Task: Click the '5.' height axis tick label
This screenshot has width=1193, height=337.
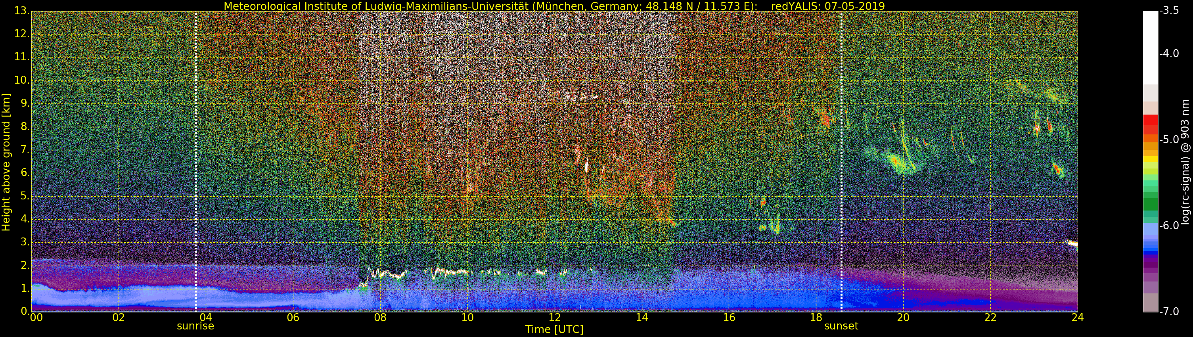Action: click(25, 196)
